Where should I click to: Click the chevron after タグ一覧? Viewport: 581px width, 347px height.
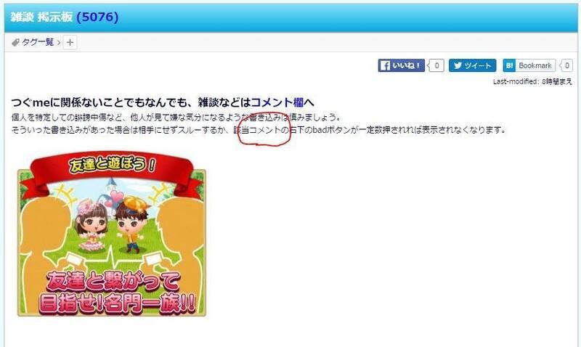click(x=59, y=43)
